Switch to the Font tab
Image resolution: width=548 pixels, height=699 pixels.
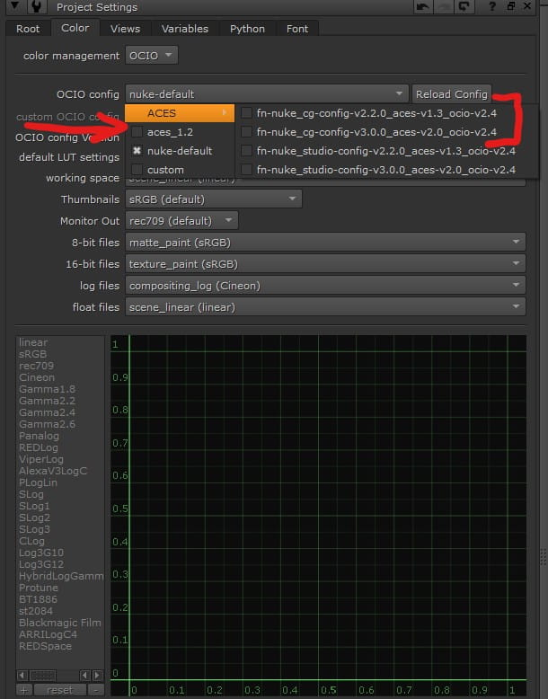pos(297,29)
